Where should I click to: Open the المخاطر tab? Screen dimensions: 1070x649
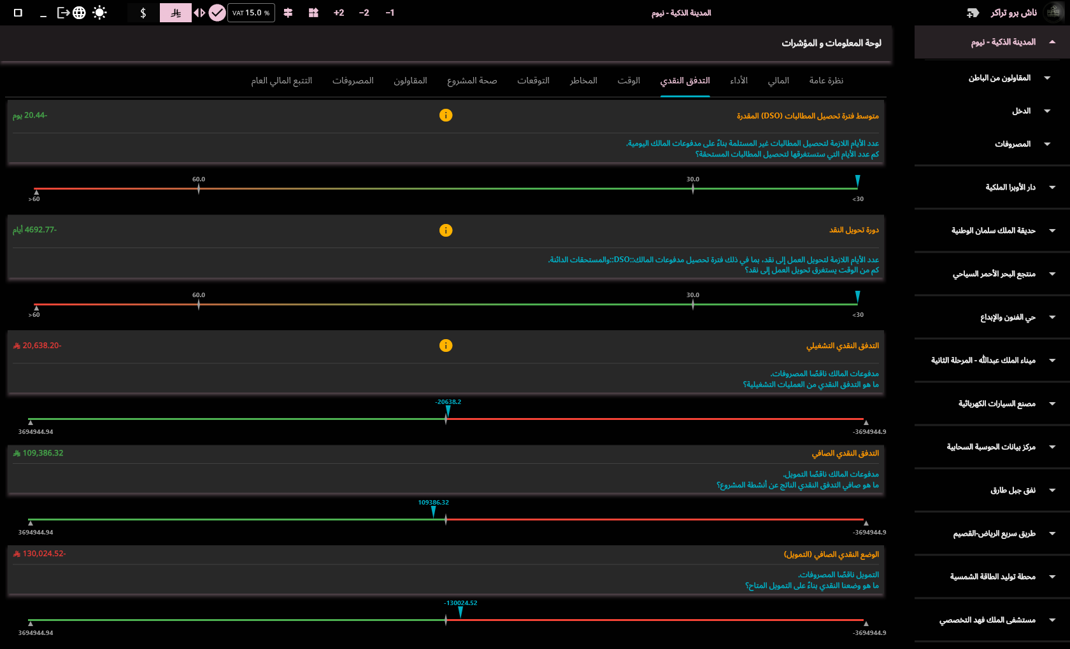coord(583,81)
